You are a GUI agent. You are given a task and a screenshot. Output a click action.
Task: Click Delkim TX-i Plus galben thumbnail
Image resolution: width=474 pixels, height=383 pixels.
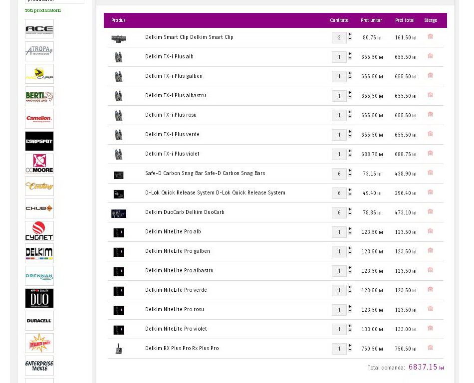[119, 77]
